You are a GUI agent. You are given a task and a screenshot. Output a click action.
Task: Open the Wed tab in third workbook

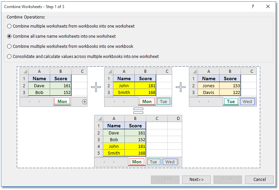247,101
